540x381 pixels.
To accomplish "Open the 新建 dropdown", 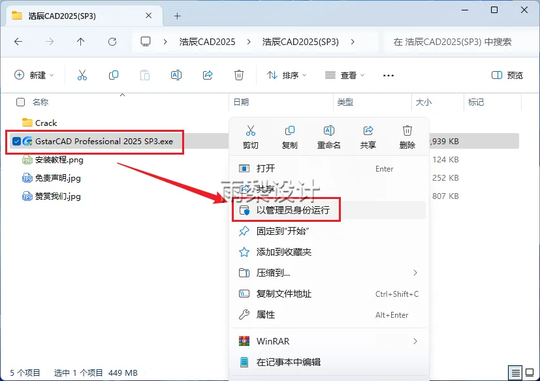I will 34,75.
